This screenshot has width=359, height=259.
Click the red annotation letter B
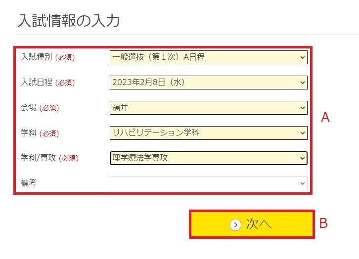click(x=323, y=223)
